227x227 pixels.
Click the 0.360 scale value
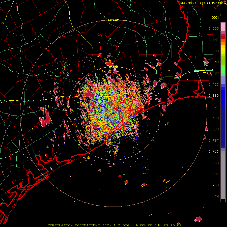tap(214, 163)
